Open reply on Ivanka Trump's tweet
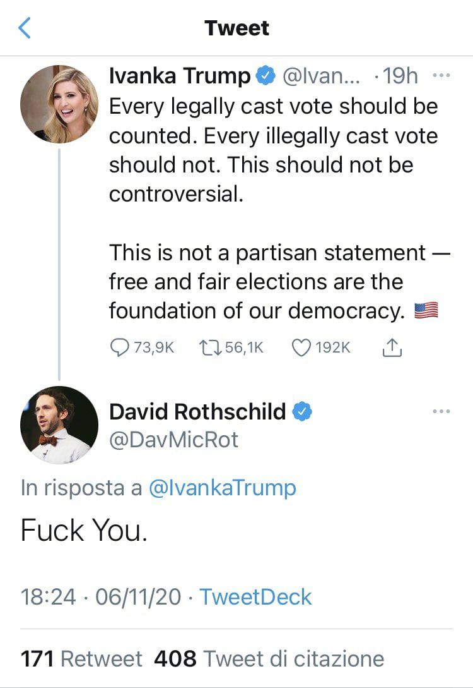Image resolution: width=473 pixels, height=688 pixels. pyautogui.click(x=119, y=347)
